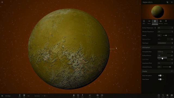The width and height of the screenshot is (174, 98).
Task: Open the Atmosphere Mass unit dropdown
Action: (x=172, y=52)
